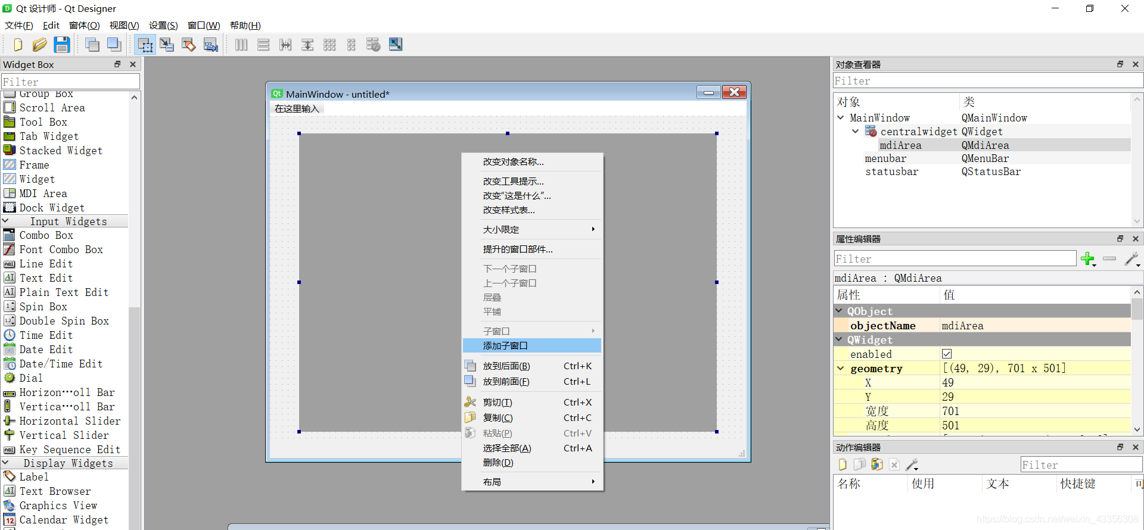Create a new form with the toolbar icon
Image resolution: width=1144 pixels, height=530 pixels.
(x=17, y=45)
